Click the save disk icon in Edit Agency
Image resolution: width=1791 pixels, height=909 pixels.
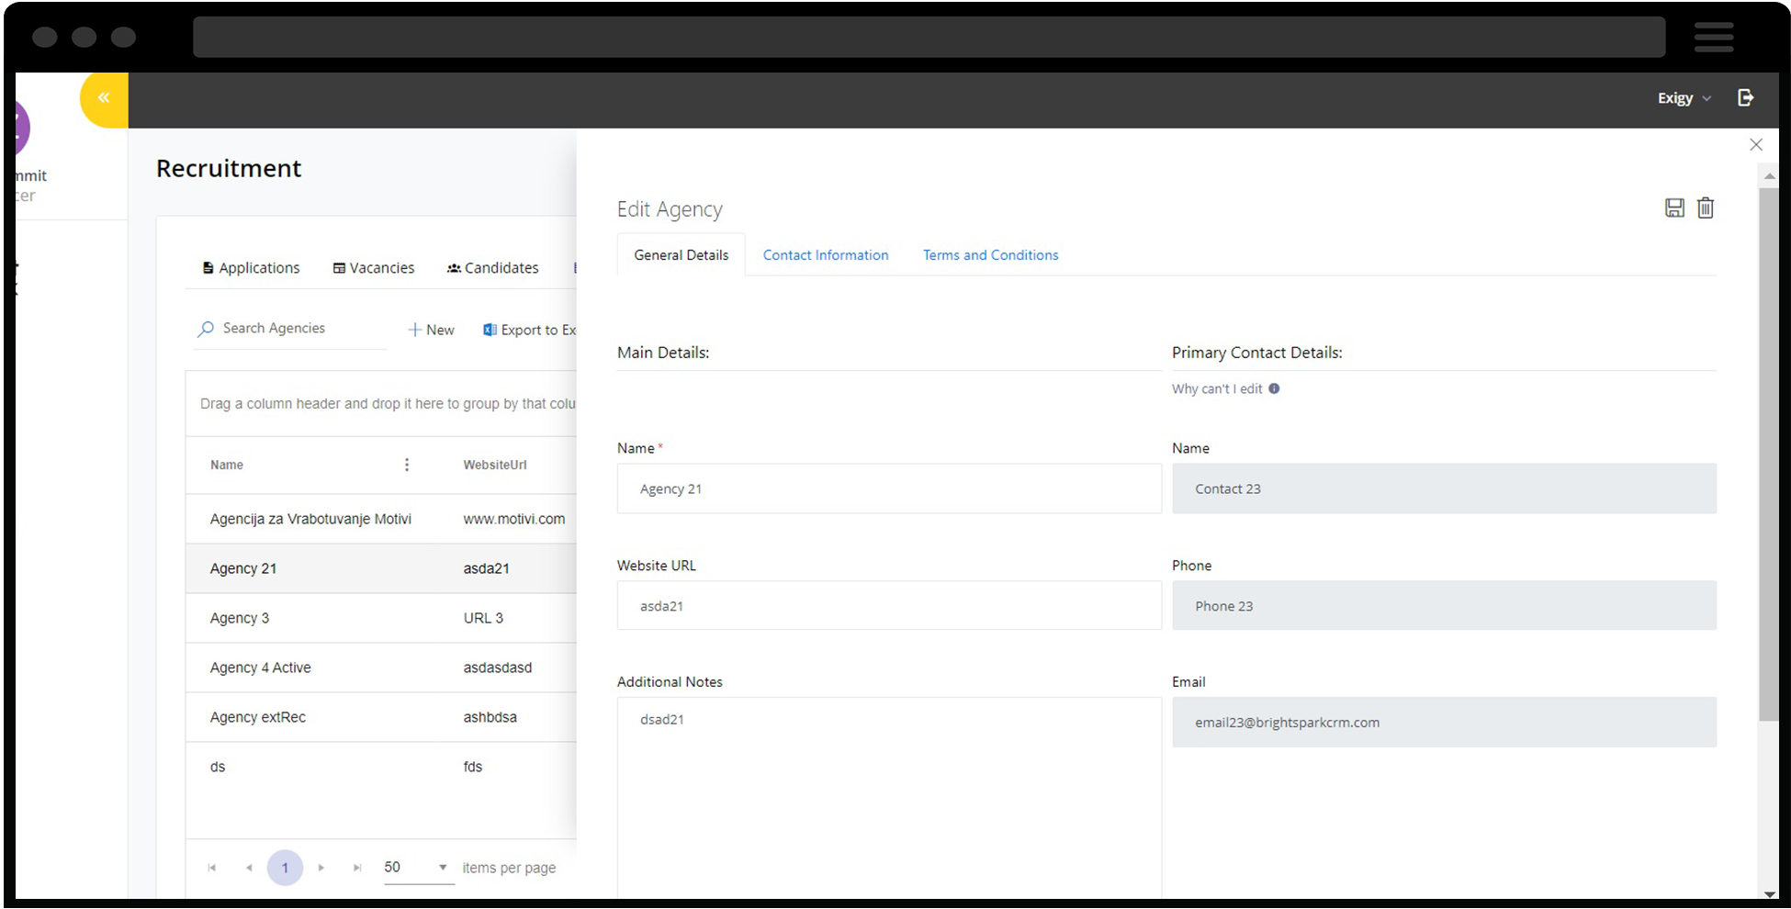point(1674,208)
